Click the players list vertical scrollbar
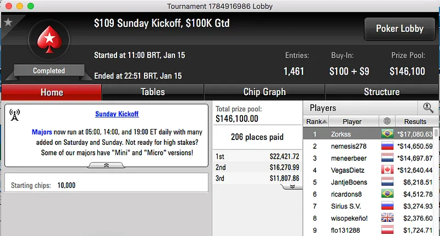 [x=436, y=181]
